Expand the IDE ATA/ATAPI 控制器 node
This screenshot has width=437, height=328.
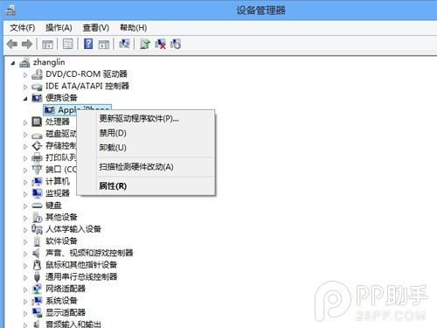click(25, 87)
